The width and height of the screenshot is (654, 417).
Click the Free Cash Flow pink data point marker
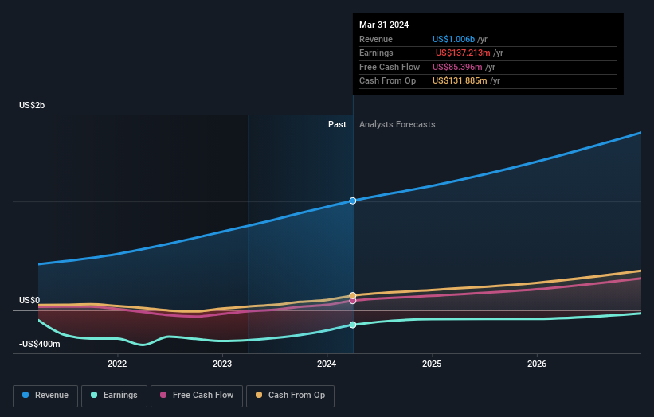[353, 301]
